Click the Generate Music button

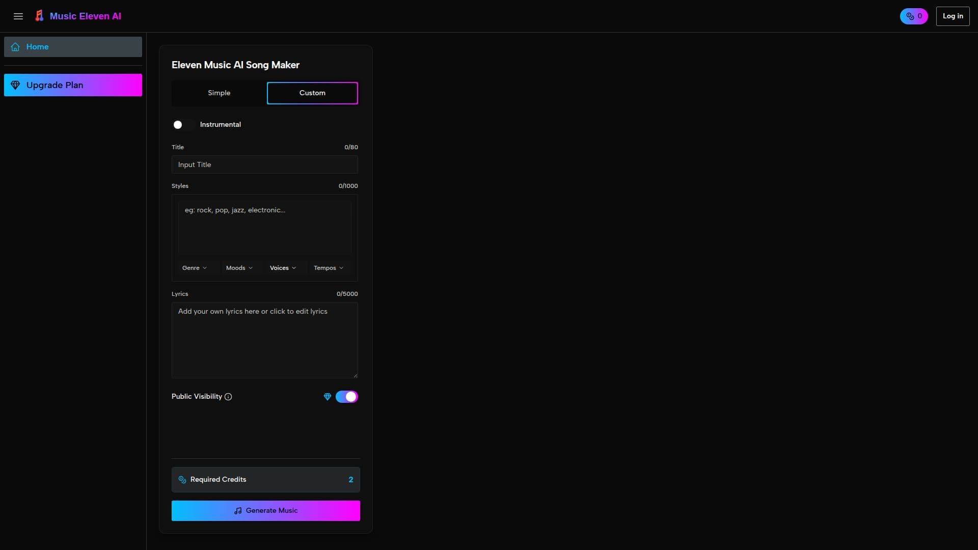click(266, 511)
